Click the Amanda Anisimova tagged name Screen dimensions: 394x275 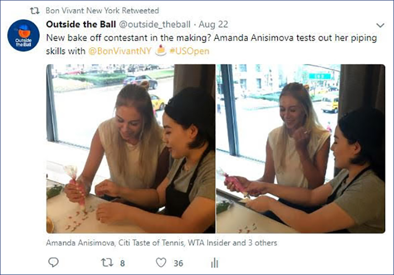(x=80, y=243)
